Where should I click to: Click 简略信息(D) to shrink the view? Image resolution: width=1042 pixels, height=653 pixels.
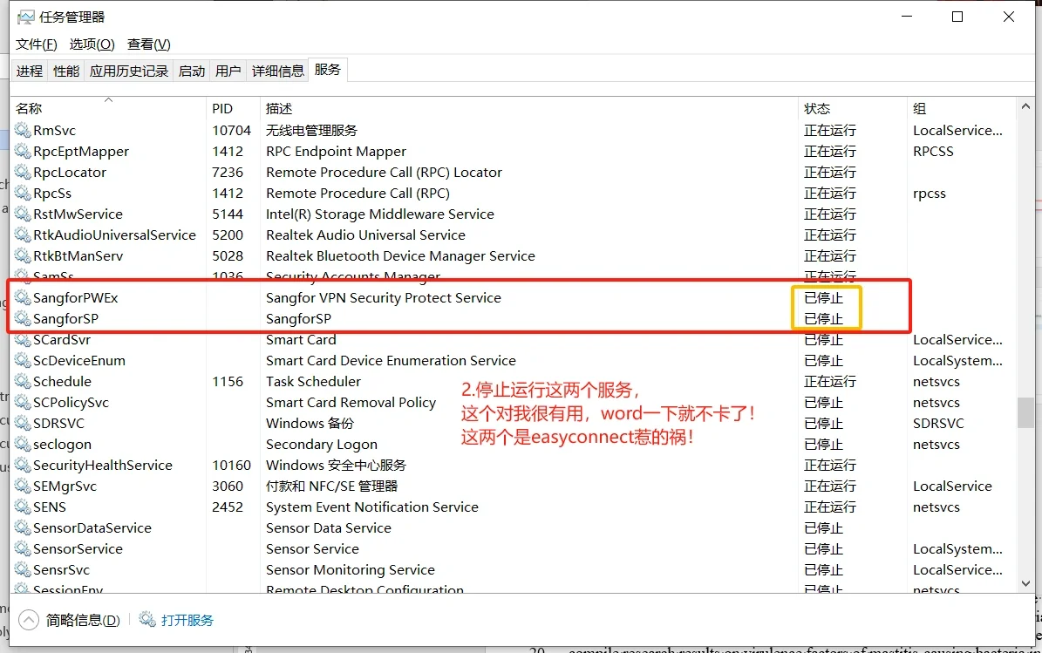click(x=83, y=620)
